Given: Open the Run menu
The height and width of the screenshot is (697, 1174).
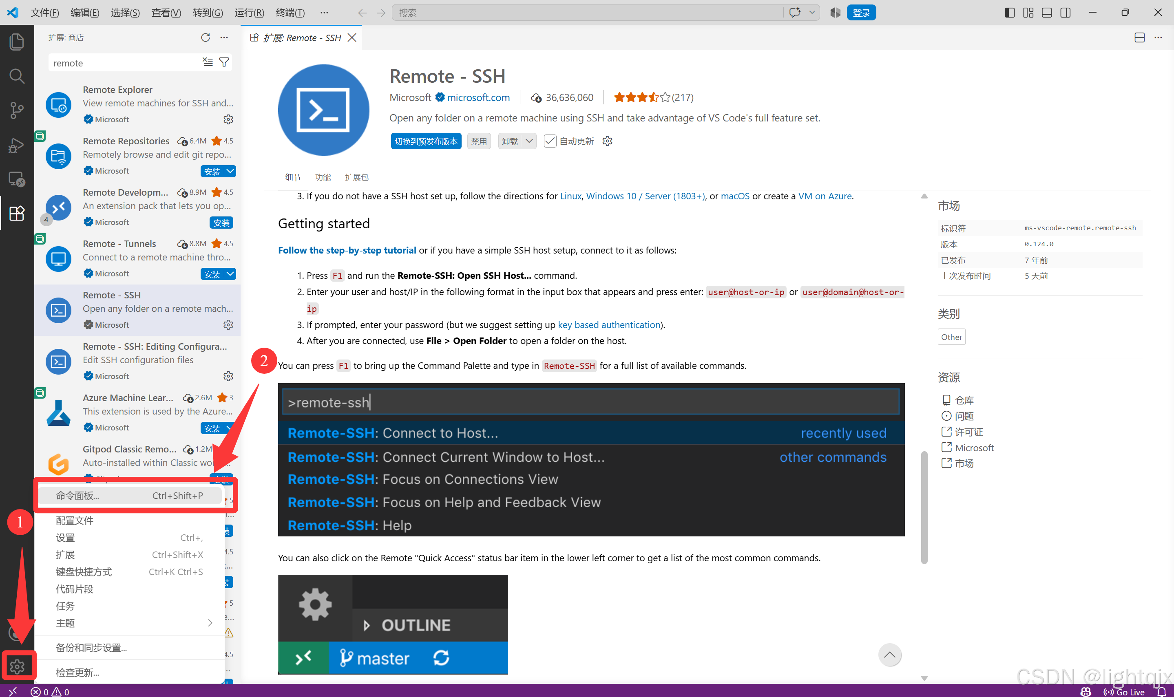Looking at the screenshot, I should [250, 13].
